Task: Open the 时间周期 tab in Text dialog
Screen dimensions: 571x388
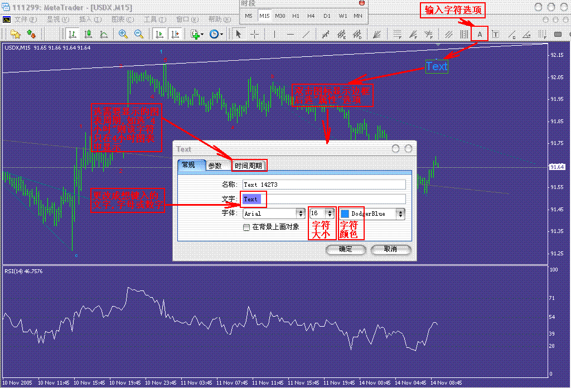Action: tap(248, 166)
